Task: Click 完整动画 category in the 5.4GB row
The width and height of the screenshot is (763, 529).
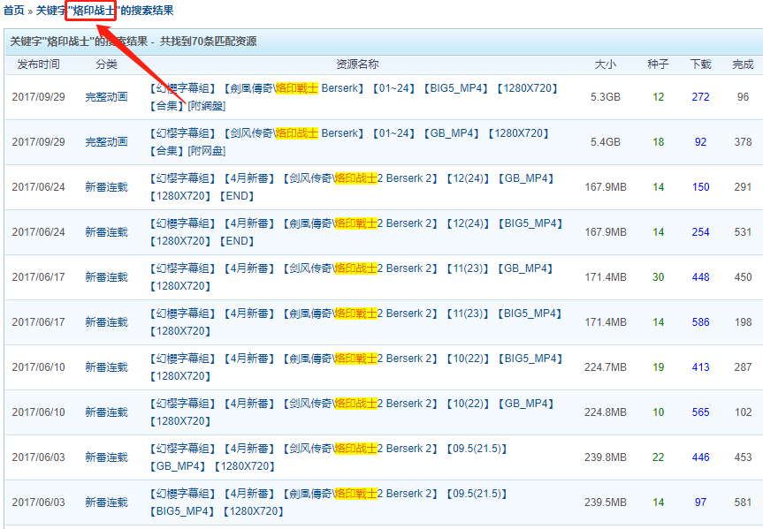Action: click(107, 142)
